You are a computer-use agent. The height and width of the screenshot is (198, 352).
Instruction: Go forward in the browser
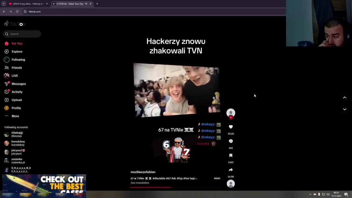[x=10, y=12]
